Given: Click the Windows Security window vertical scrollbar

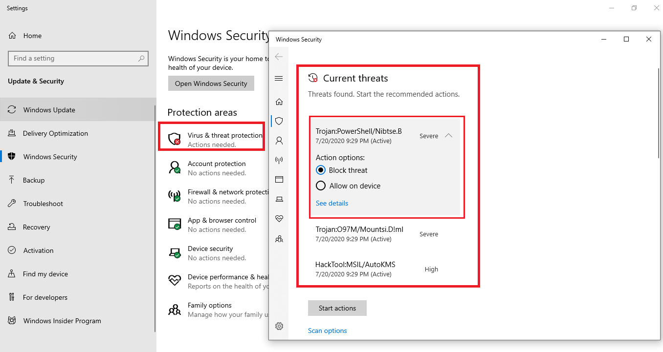Looking at the screenshot, I should (x=658, y=112).
